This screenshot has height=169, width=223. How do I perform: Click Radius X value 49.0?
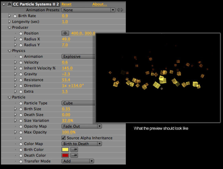tap(66, 39)
